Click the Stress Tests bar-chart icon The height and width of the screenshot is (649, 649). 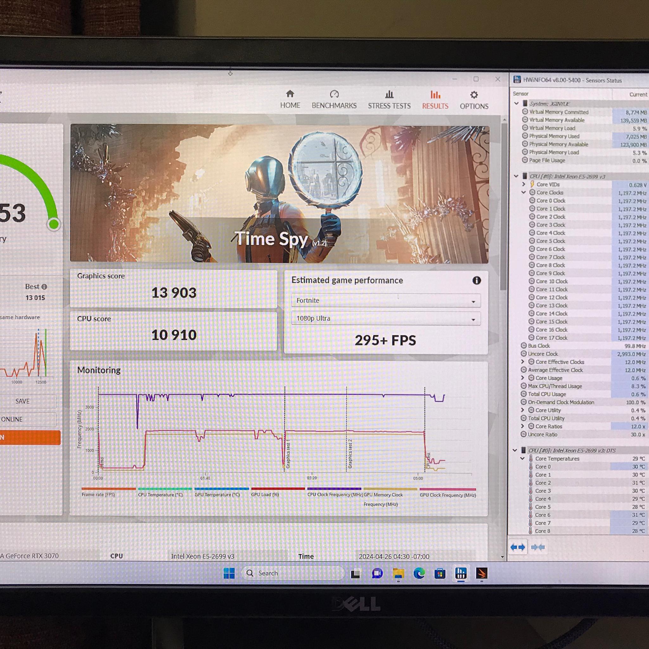tap(389, 94)
